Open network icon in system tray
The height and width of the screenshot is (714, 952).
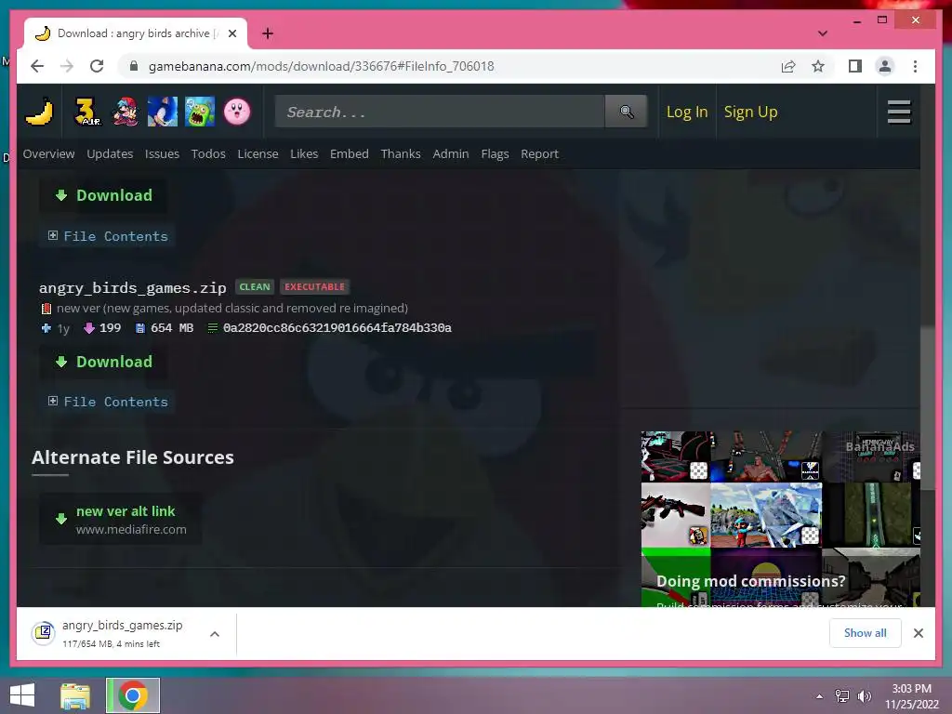click(842, 696)
